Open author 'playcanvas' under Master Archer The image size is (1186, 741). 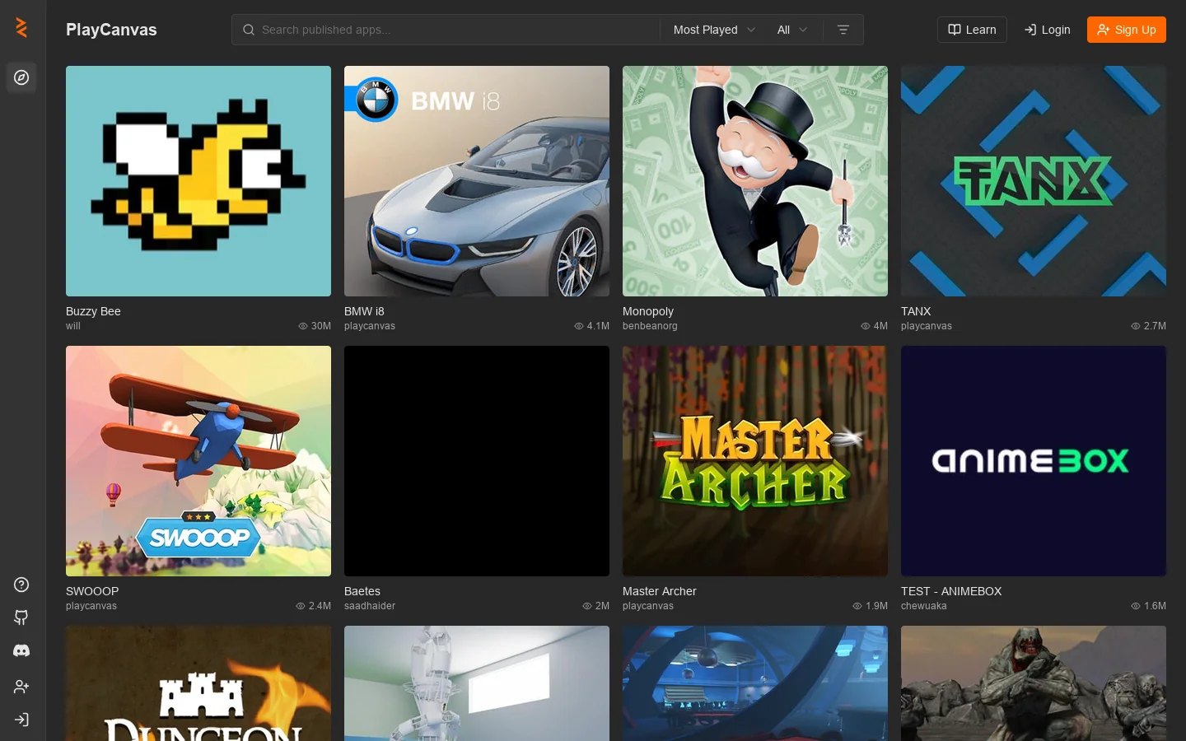648,606
